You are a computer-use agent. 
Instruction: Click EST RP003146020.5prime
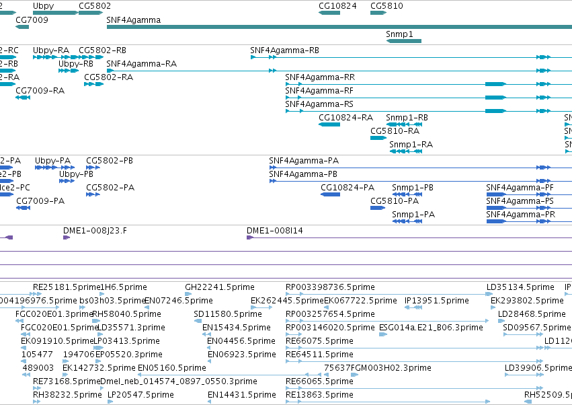[x=292, y=334]
